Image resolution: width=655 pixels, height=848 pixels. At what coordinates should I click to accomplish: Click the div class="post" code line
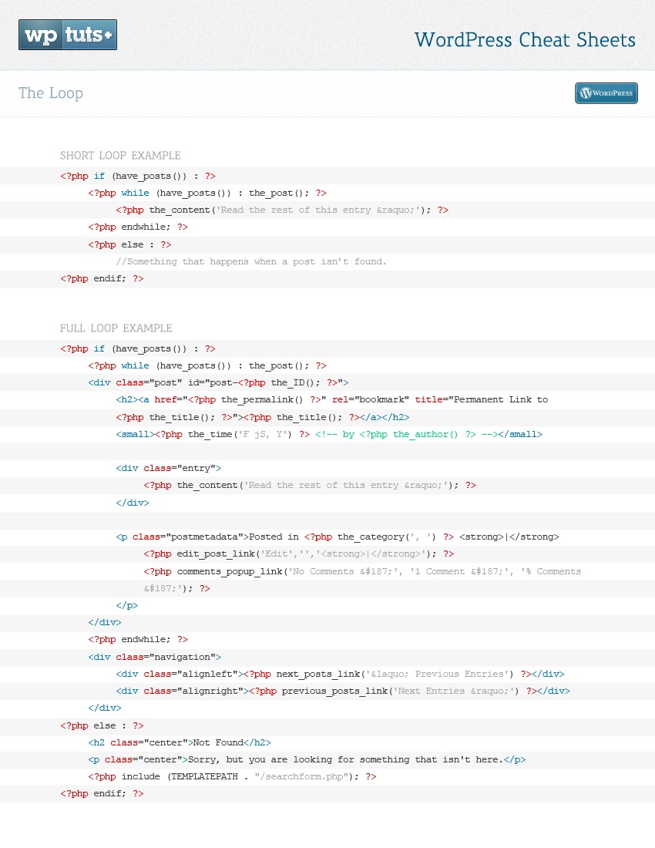pyautogui.click(x=218, y=382)
